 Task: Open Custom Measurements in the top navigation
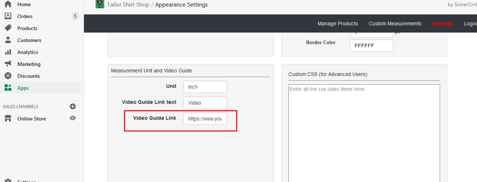pos(395,24)
